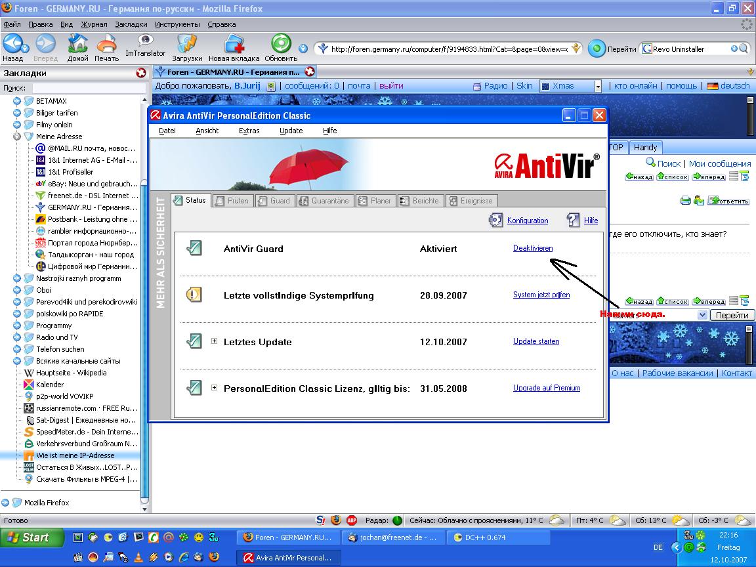Open the AntiVir Konfiguration gear icon
The height and width of the screenshot is (567, 756).
pyautogui.click(x=496, y=220)
